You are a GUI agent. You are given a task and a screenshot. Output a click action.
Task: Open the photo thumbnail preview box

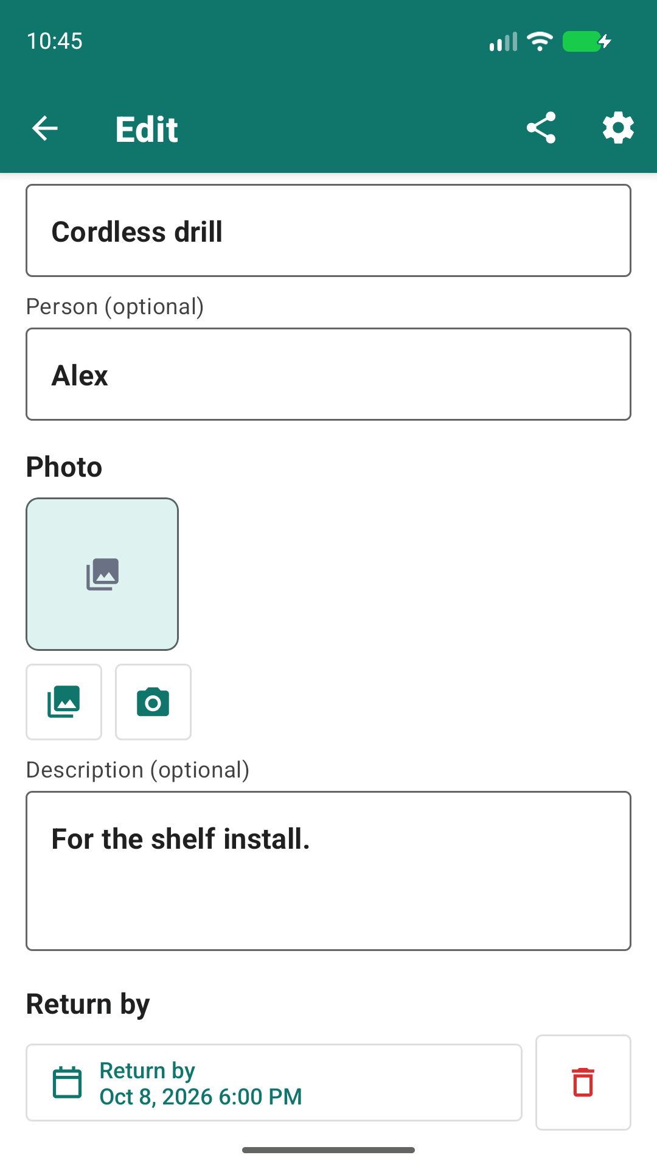(102, 574)
